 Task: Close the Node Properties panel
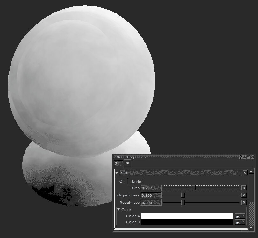click(x=253, y=157)
